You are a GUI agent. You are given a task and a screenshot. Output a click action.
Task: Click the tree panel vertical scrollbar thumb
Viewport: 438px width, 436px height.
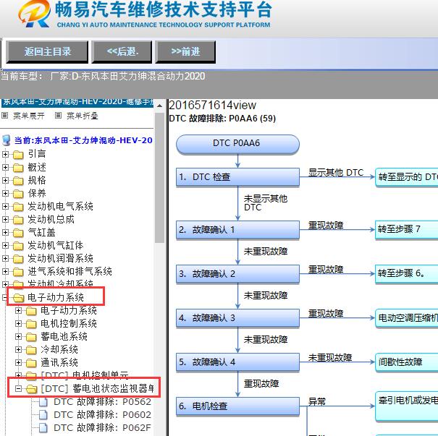159,178
